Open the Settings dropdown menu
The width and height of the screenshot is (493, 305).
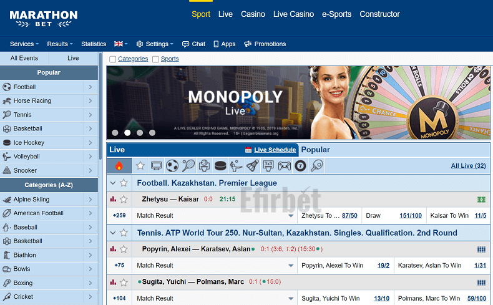[x=155, y=44]
